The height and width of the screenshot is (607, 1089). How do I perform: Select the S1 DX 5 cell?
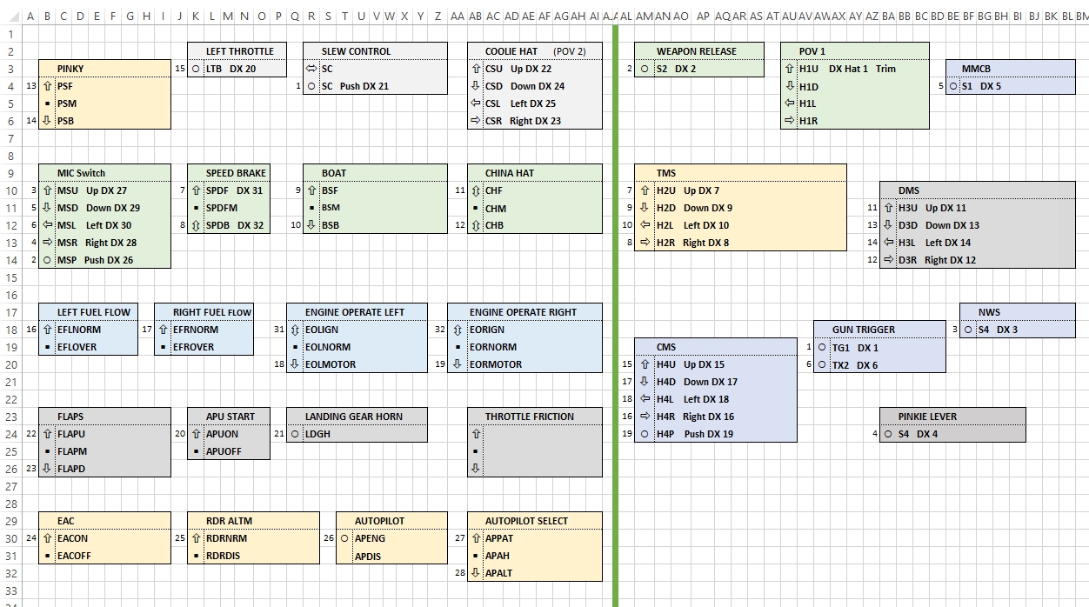coord(1017,86)
